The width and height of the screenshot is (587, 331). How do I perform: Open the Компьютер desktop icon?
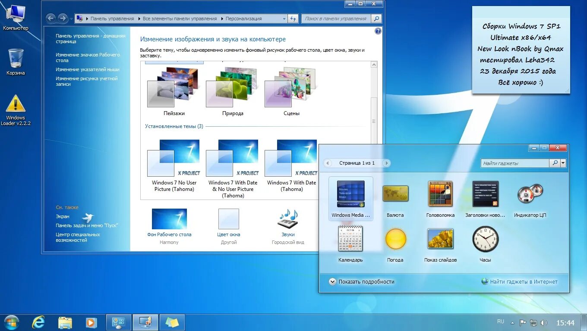tap(16, 18)
